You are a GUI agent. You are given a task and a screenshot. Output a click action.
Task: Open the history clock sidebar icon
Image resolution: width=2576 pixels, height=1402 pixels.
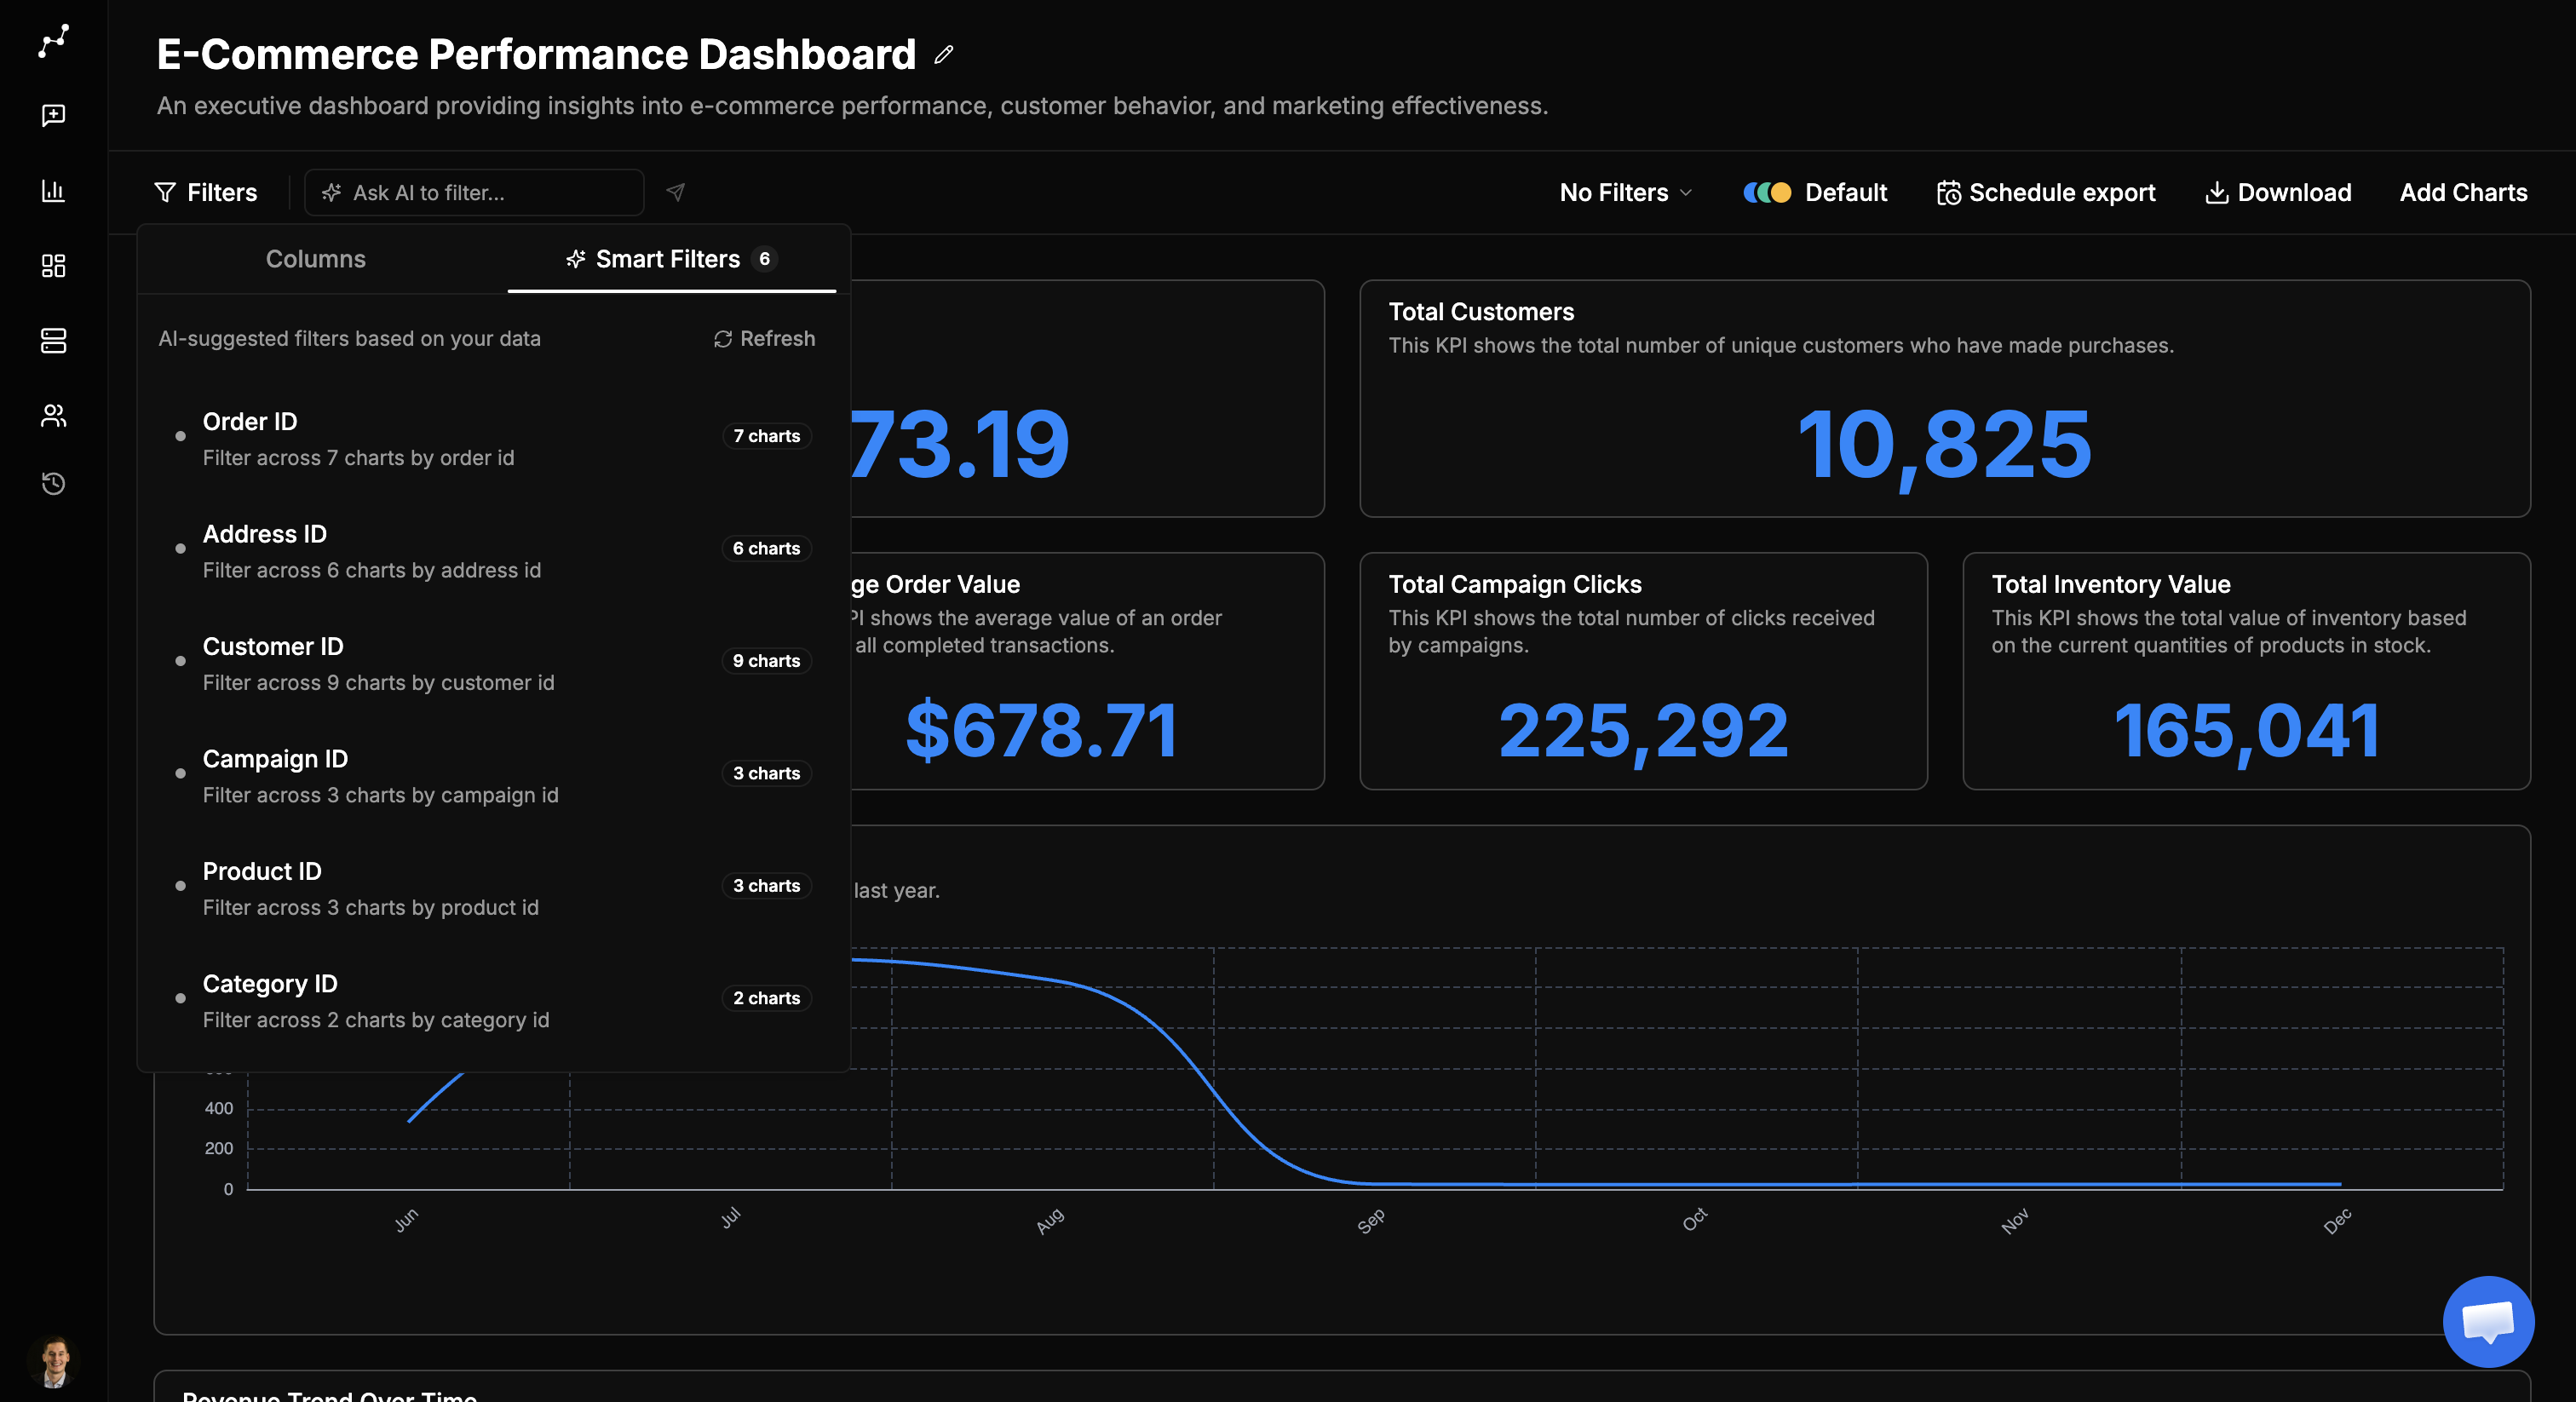tap(53, 484)
